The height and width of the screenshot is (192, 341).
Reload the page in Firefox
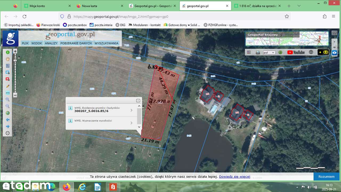pyautogui.click(x=25, y=17)
